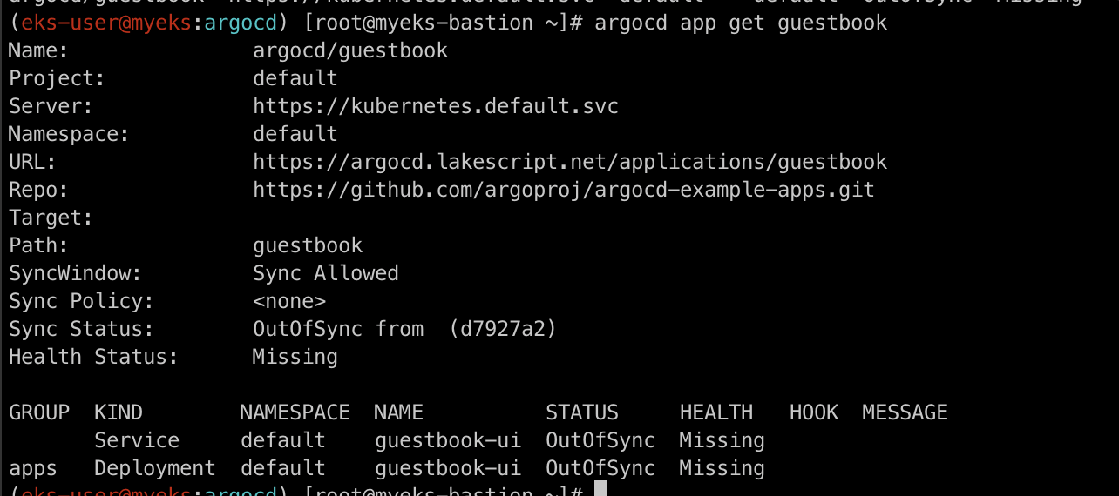Click 'default' namespace in the Deployment row
Screen dimensions: 1119x496
tap(283, 468)
